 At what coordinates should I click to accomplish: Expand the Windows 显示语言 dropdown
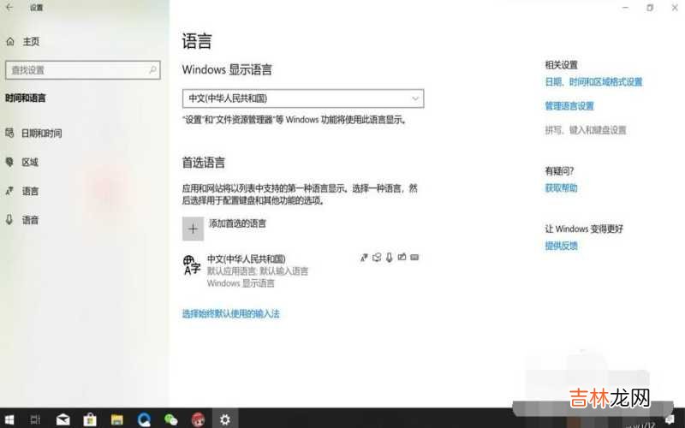[303, 98]
